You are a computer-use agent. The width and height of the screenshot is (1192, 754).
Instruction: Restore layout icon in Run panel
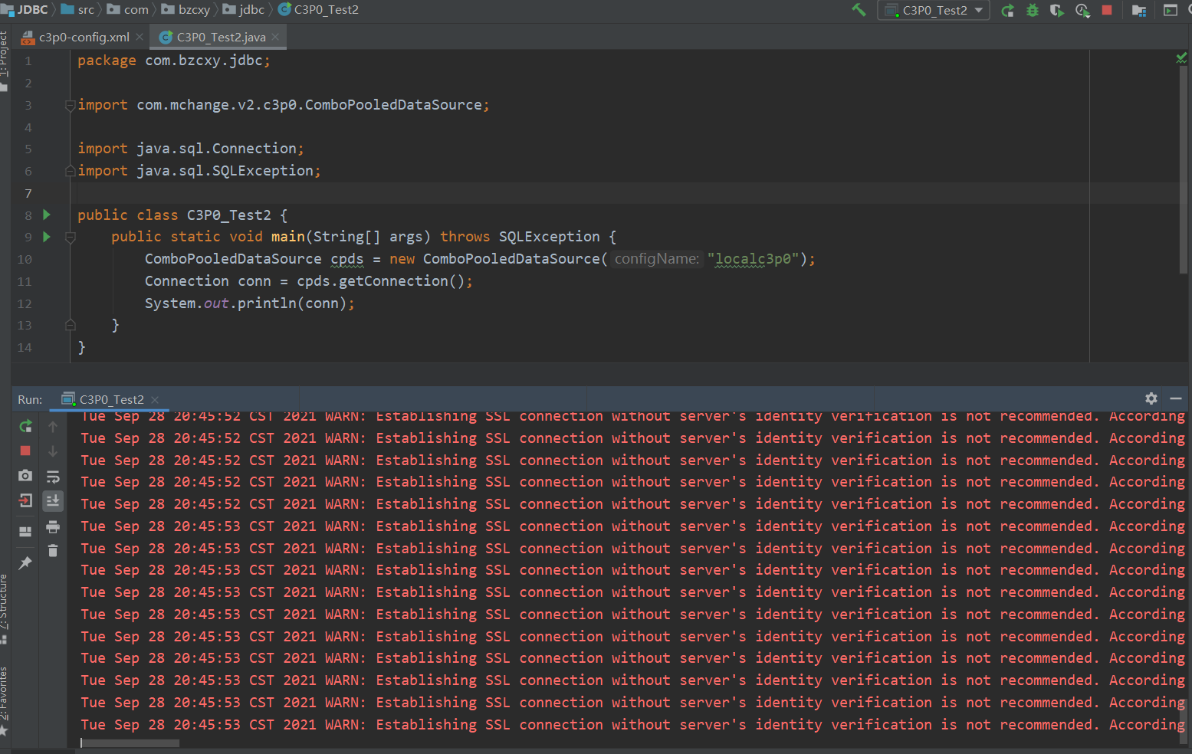[25, 531]
